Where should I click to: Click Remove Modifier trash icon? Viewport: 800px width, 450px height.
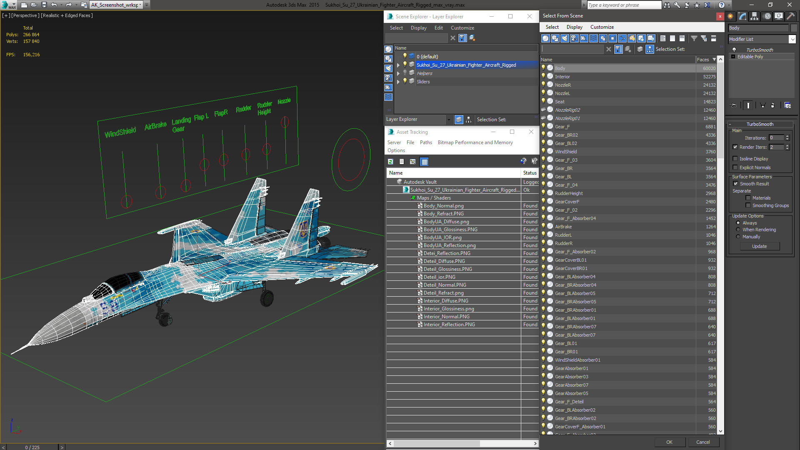(x=772, y=105)
